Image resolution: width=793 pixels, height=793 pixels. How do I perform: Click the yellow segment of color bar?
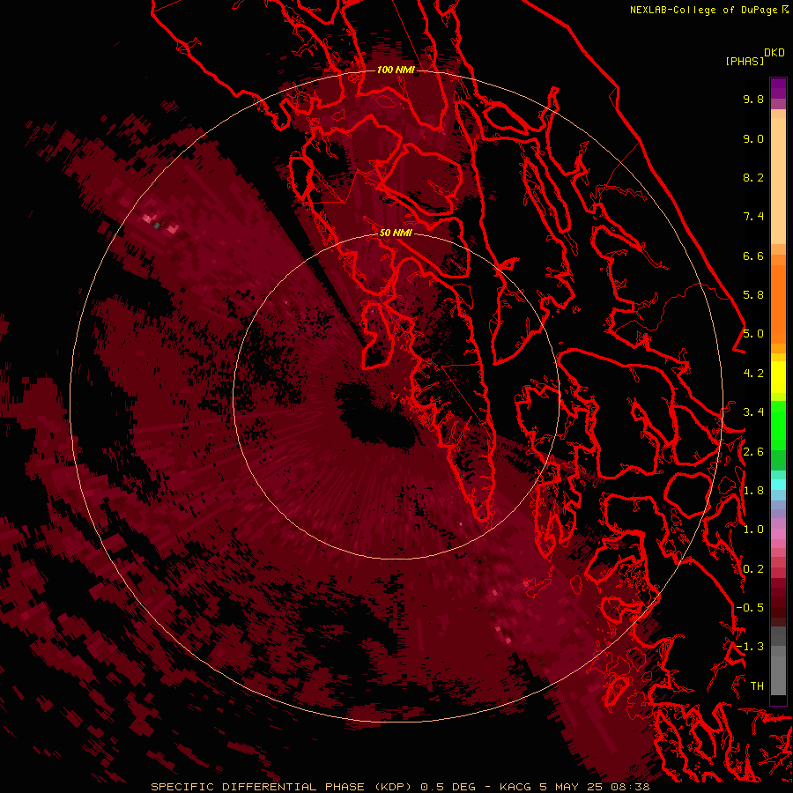(778, 377)
